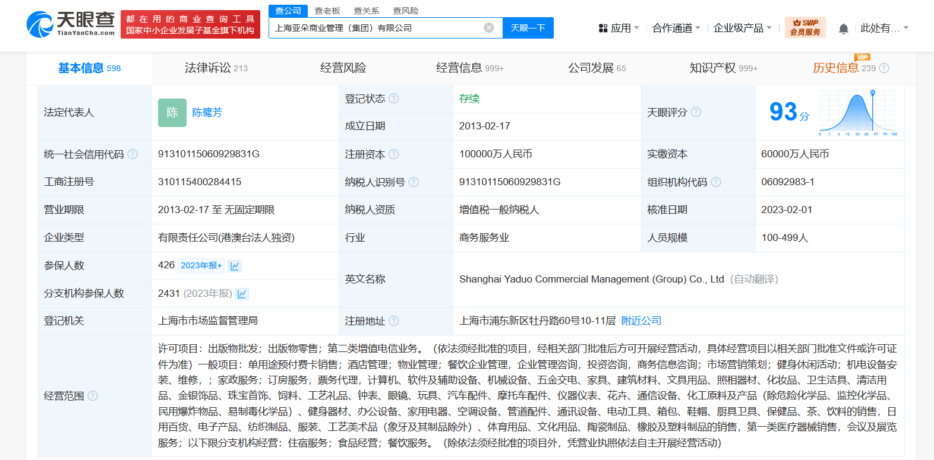Switch to the 经营风险 tab
The width and height of the screenshot is (934, 460).
click(x=343, y=68)
